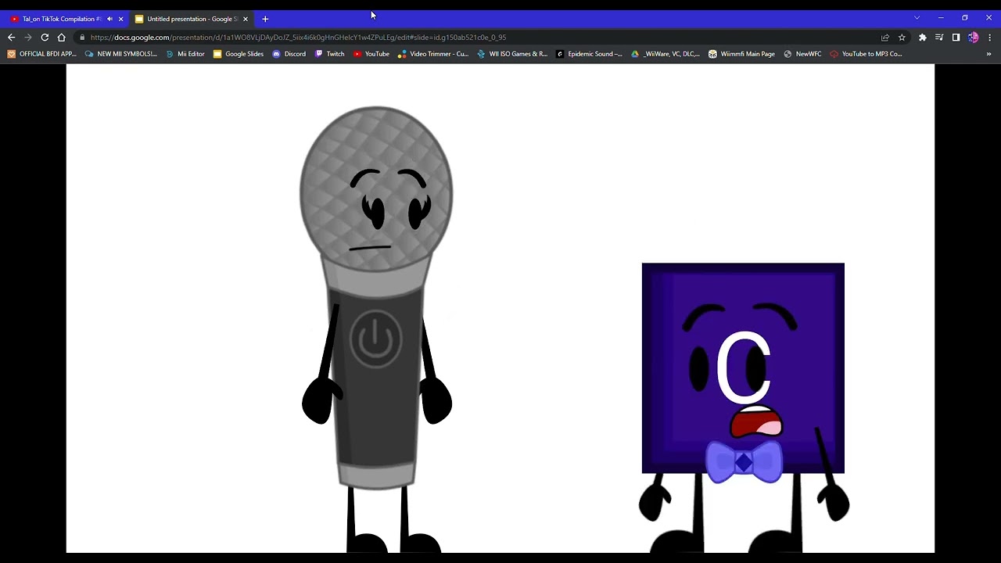Open the Chrome profile avatar

pos(973,38)
